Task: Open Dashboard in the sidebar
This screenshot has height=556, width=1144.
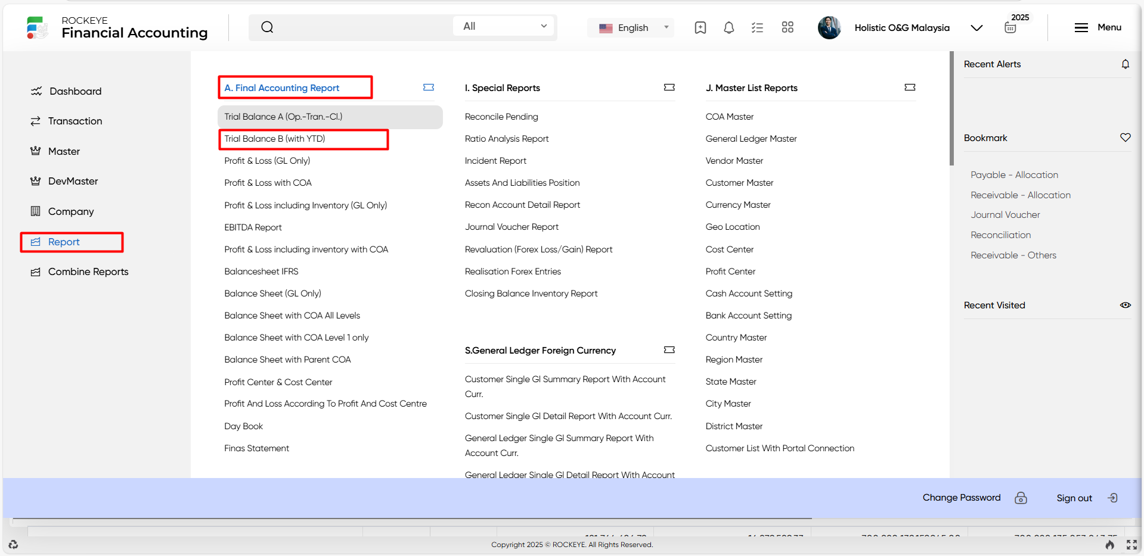Action: click(x=66, y=91)
